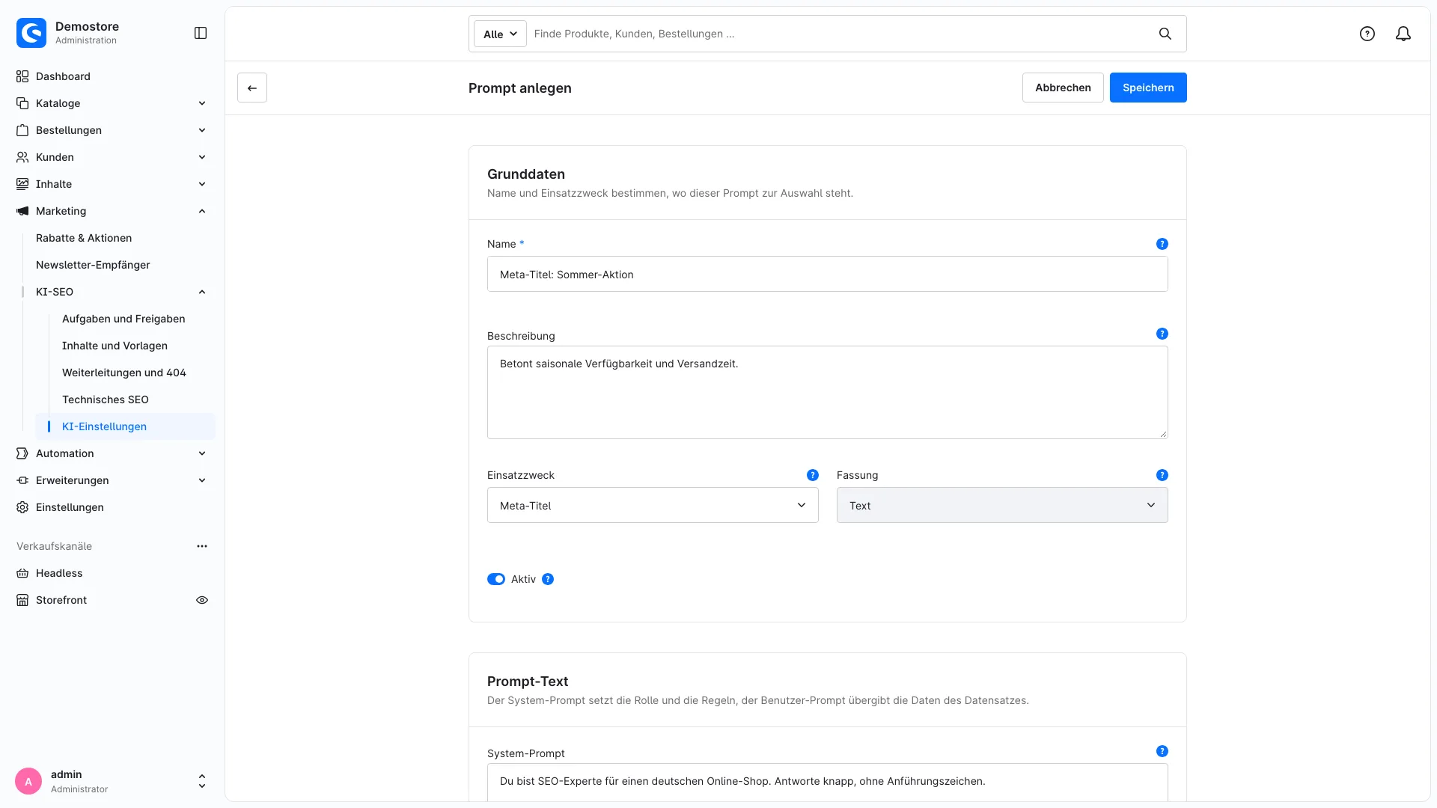Image resolution: width=1437 pixels, height=808 pixels.
Task: Open Newsletter-Empfänger menu item
Action: click(x=93, y=265)
